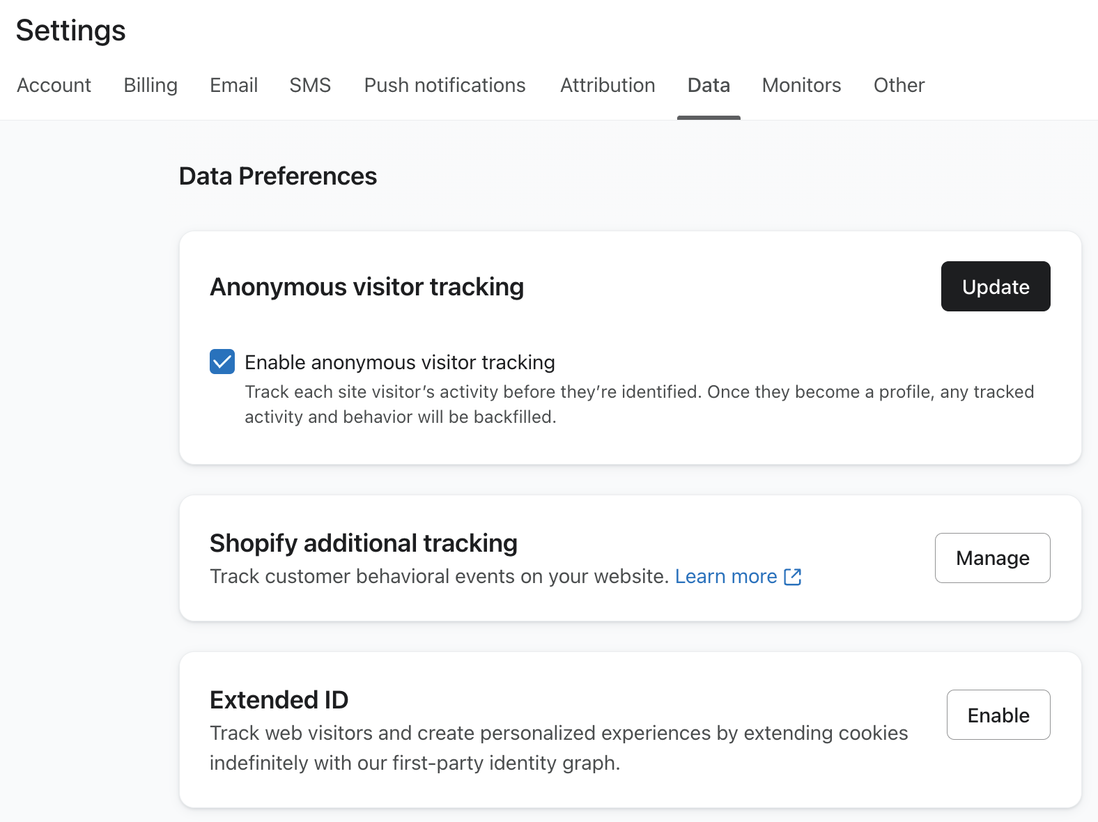Image resolution: width=1098 pixels, height=822 pixels.
Task: Open the Monitors tab
Action: pos(801,85)
